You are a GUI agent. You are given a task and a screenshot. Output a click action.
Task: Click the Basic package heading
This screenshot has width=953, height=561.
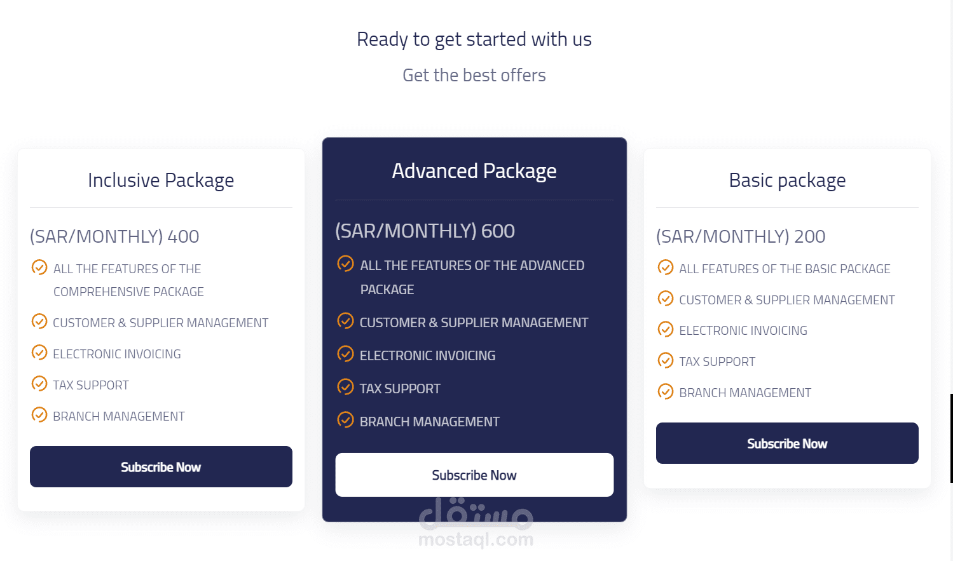click(x=787, y=180)
